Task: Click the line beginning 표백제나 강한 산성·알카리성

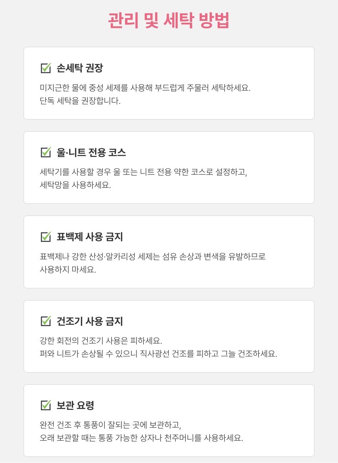Action: pos(153,256)
